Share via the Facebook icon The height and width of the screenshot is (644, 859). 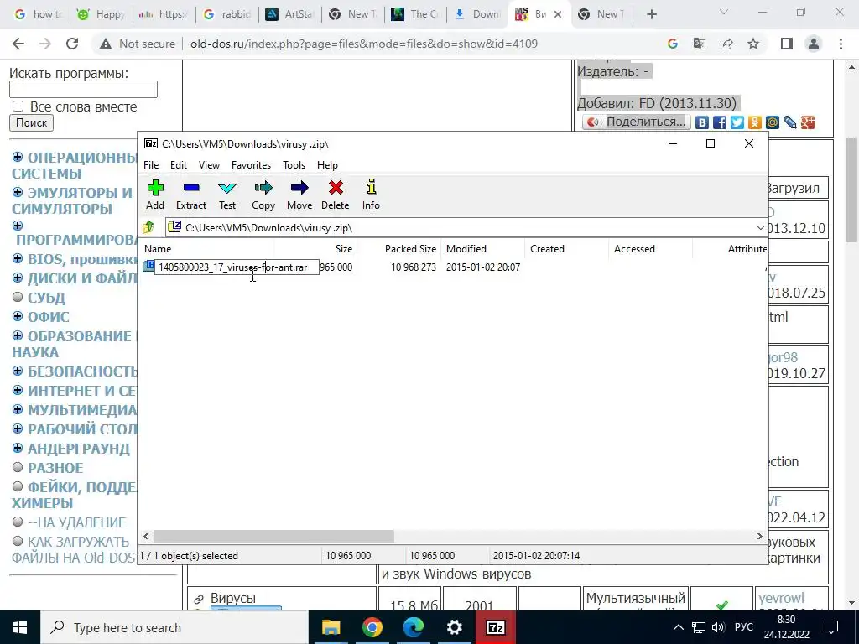(719, 122)
